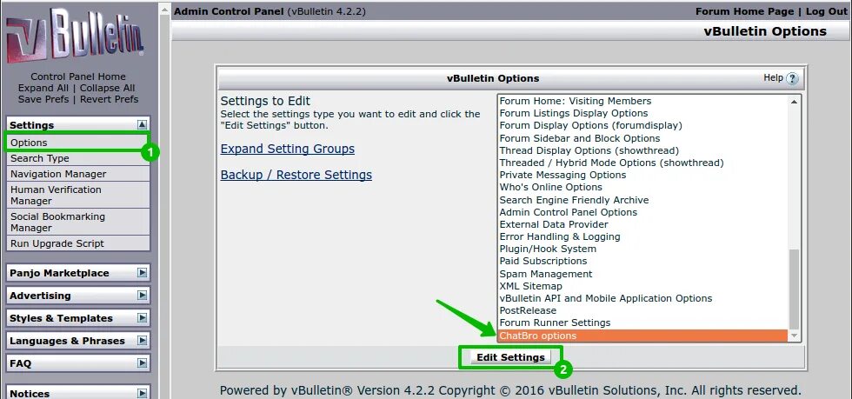Expand the Styles & Templates section
The height and width of the screenshot is (399, 852).
coord(142,317)
